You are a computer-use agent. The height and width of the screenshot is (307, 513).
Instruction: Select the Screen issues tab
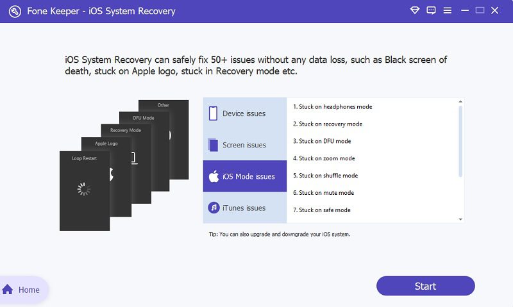tap(245, 144)
